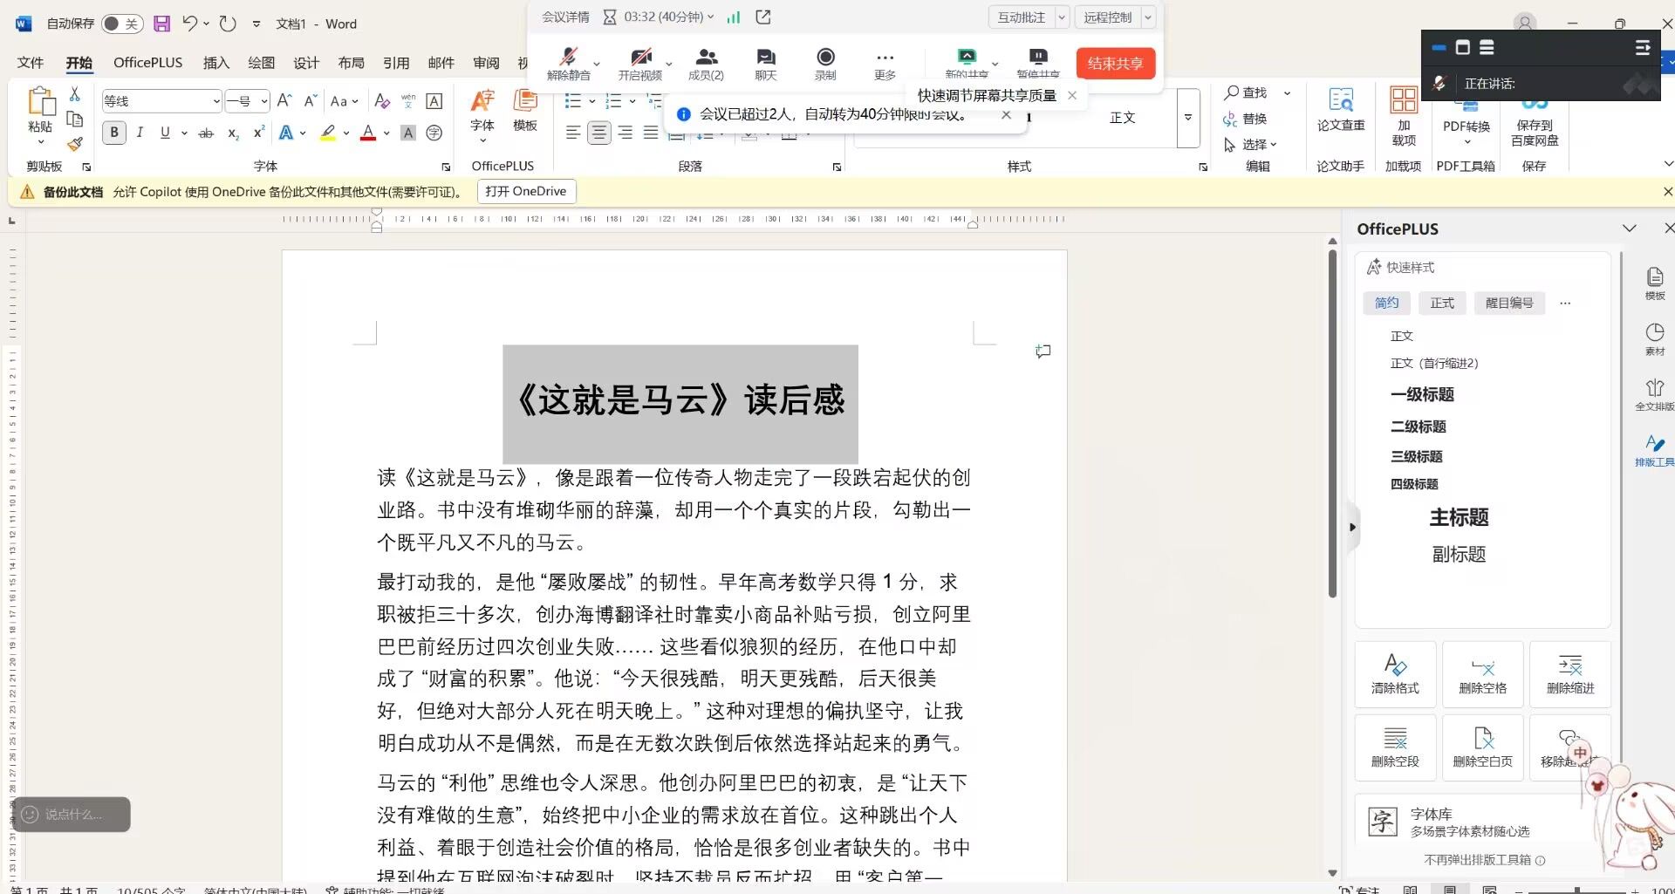Screen dimensions: 1675x894
Task: Toggle the 自动保存 AutoSave switch
Action: click(x=121, y=24)
